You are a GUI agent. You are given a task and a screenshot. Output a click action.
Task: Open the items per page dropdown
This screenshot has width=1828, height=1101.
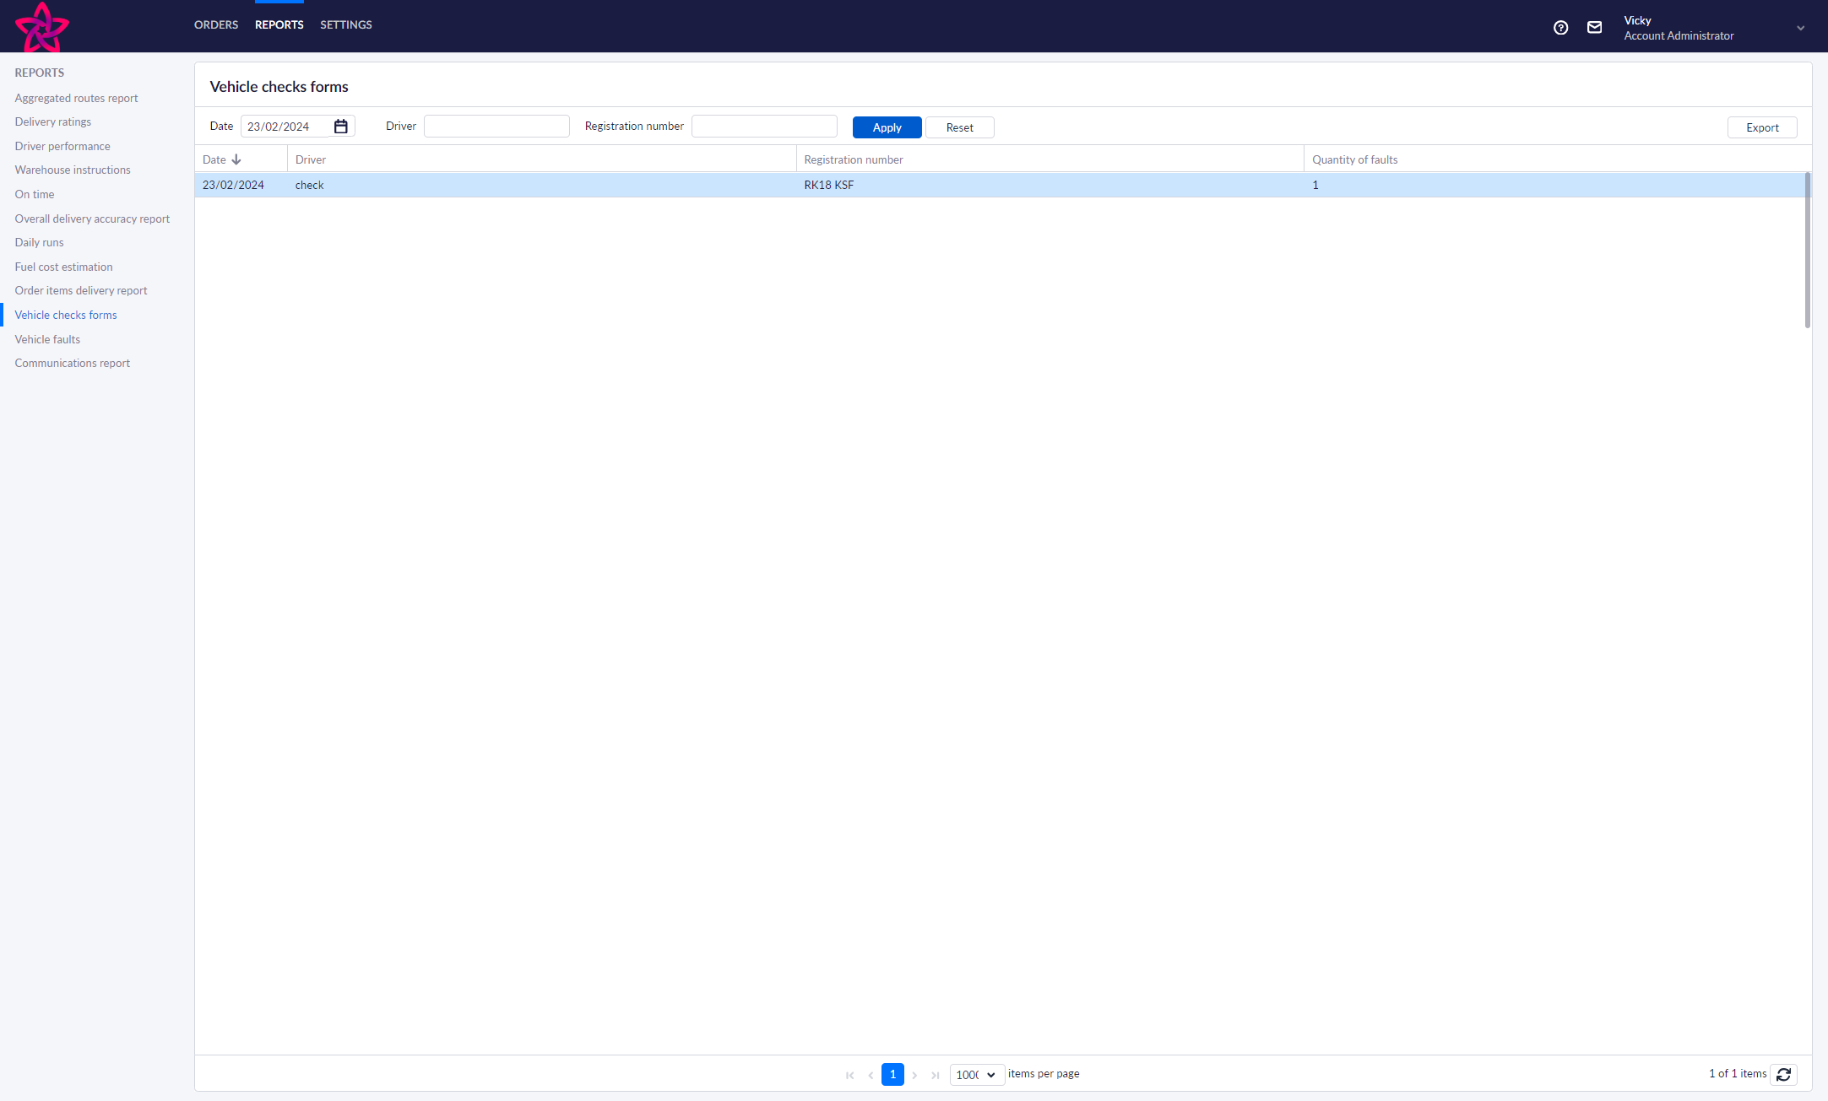(977, 1075)
